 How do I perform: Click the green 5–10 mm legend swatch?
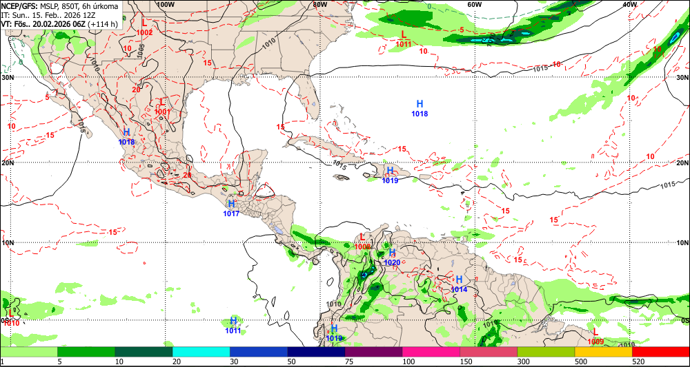pyautogui.click(x=86, y=352)
